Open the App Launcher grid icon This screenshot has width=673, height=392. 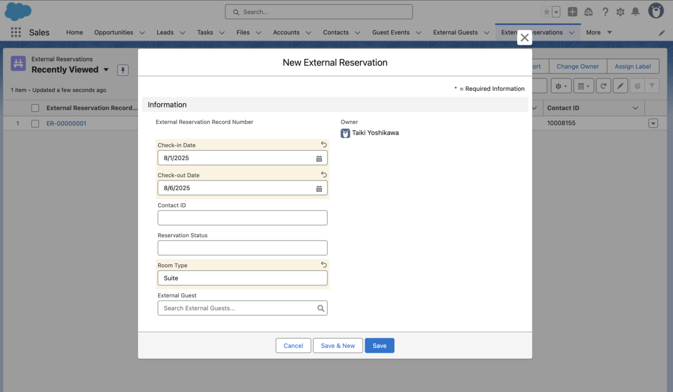coord(16,33)
